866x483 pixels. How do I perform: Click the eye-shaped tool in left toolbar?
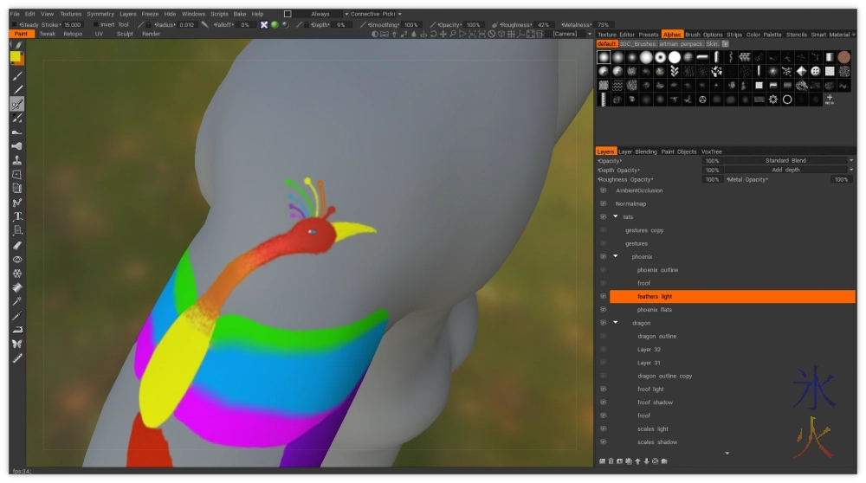(17, 259)
